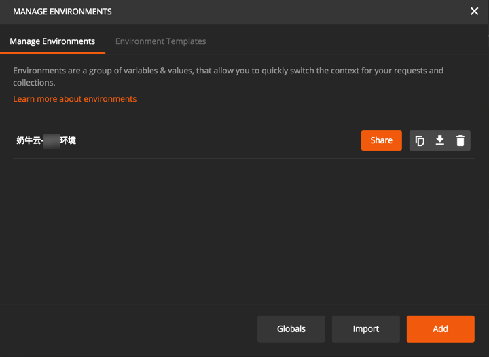Close the Manage Environments dialog
Image resolution: width=489 pixels, height=357 pixels.
[474, 12]
